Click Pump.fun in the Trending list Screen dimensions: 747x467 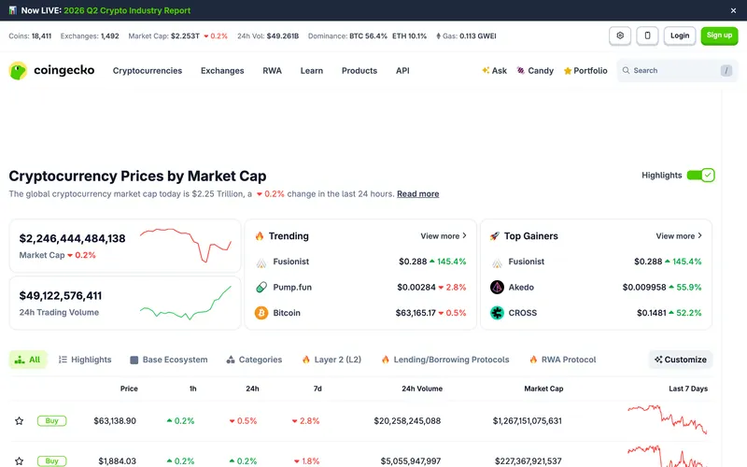click(292, 288)
